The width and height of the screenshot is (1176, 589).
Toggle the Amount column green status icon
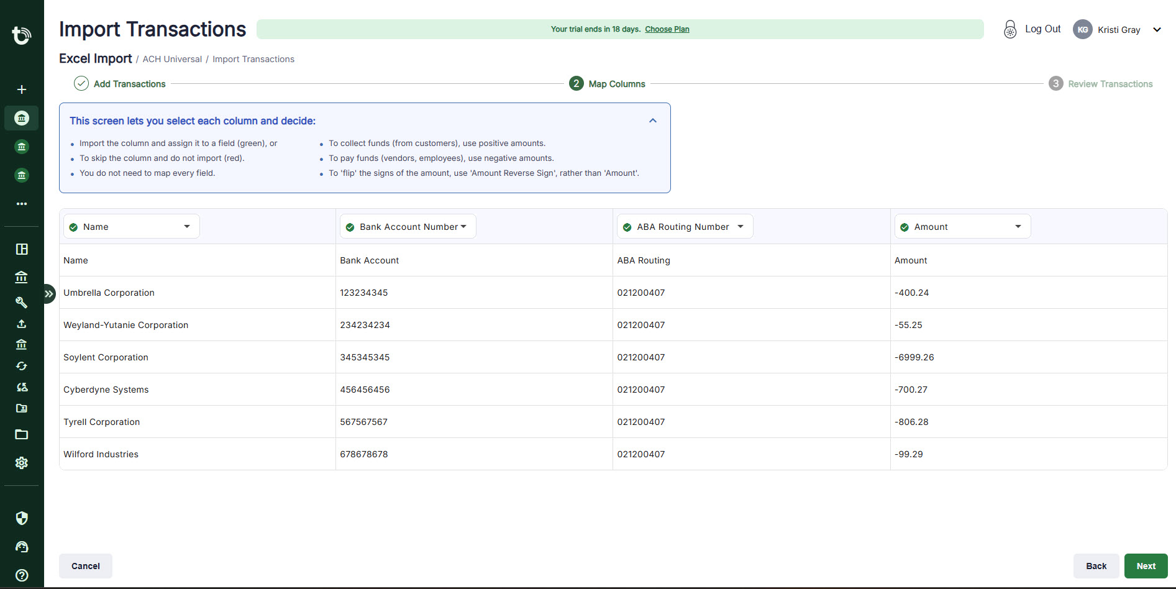point(904,226)
